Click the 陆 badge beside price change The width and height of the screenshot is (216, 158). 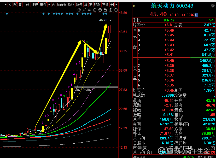click(x=196, y=15)
